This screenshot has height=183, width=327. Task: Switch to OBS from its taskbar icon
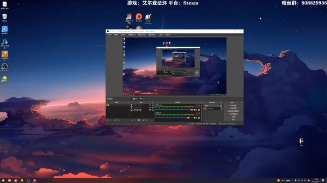click(28, 181)
